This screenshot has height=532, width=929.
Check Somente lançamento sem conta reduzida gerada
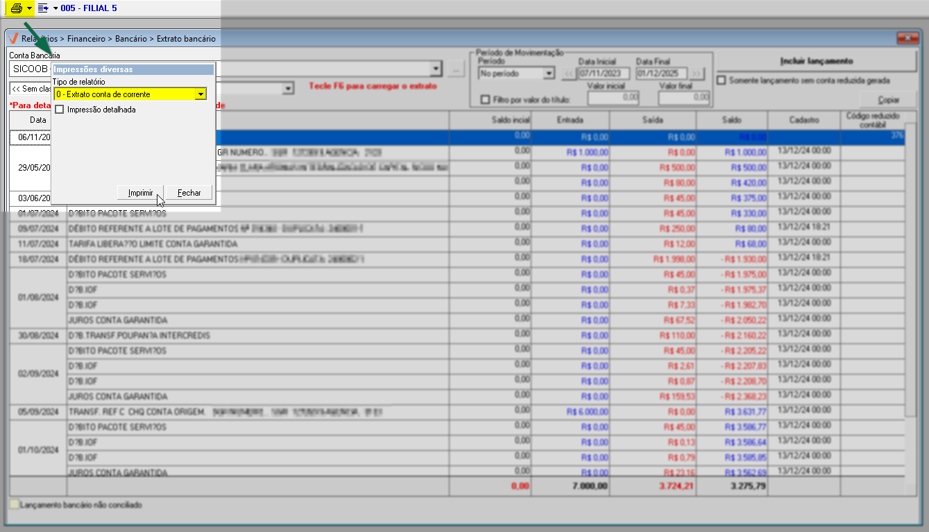pos(722,80)
